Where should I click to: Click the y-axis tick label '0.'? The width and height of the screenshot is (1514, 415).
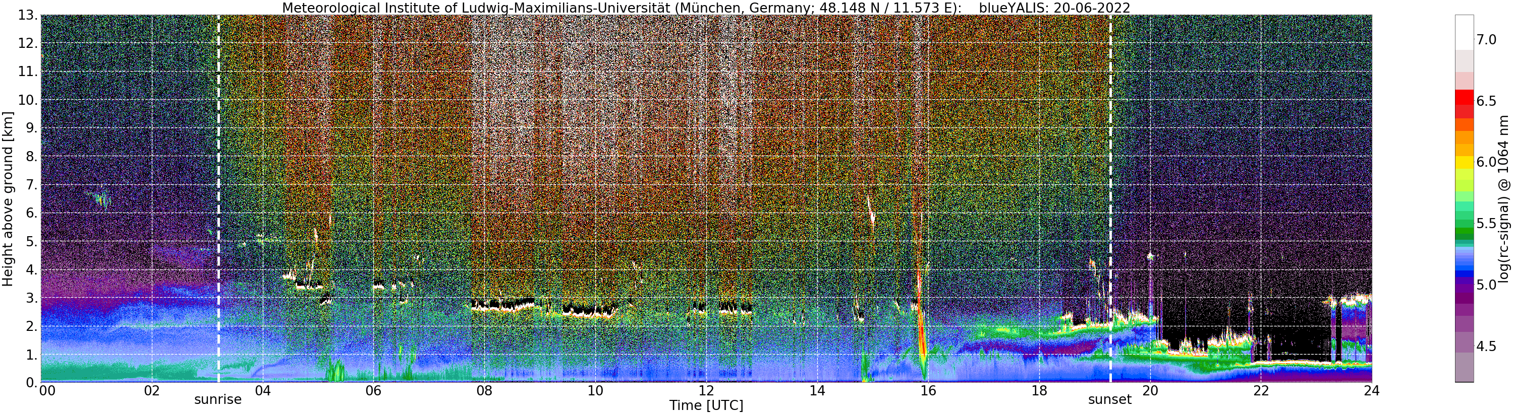31,383
